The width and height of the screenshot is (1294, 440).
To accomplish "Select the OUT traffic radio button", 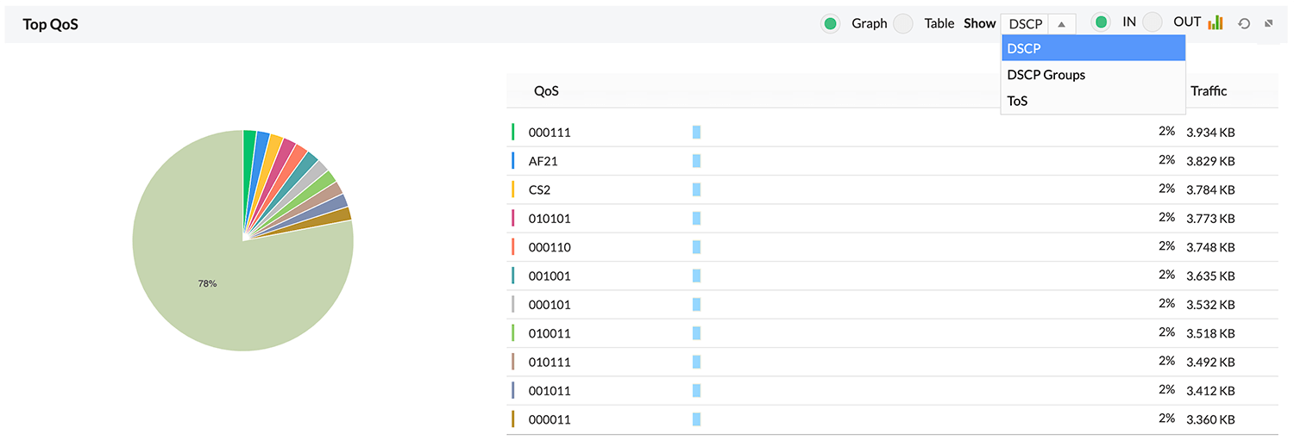I will 1153,23.
